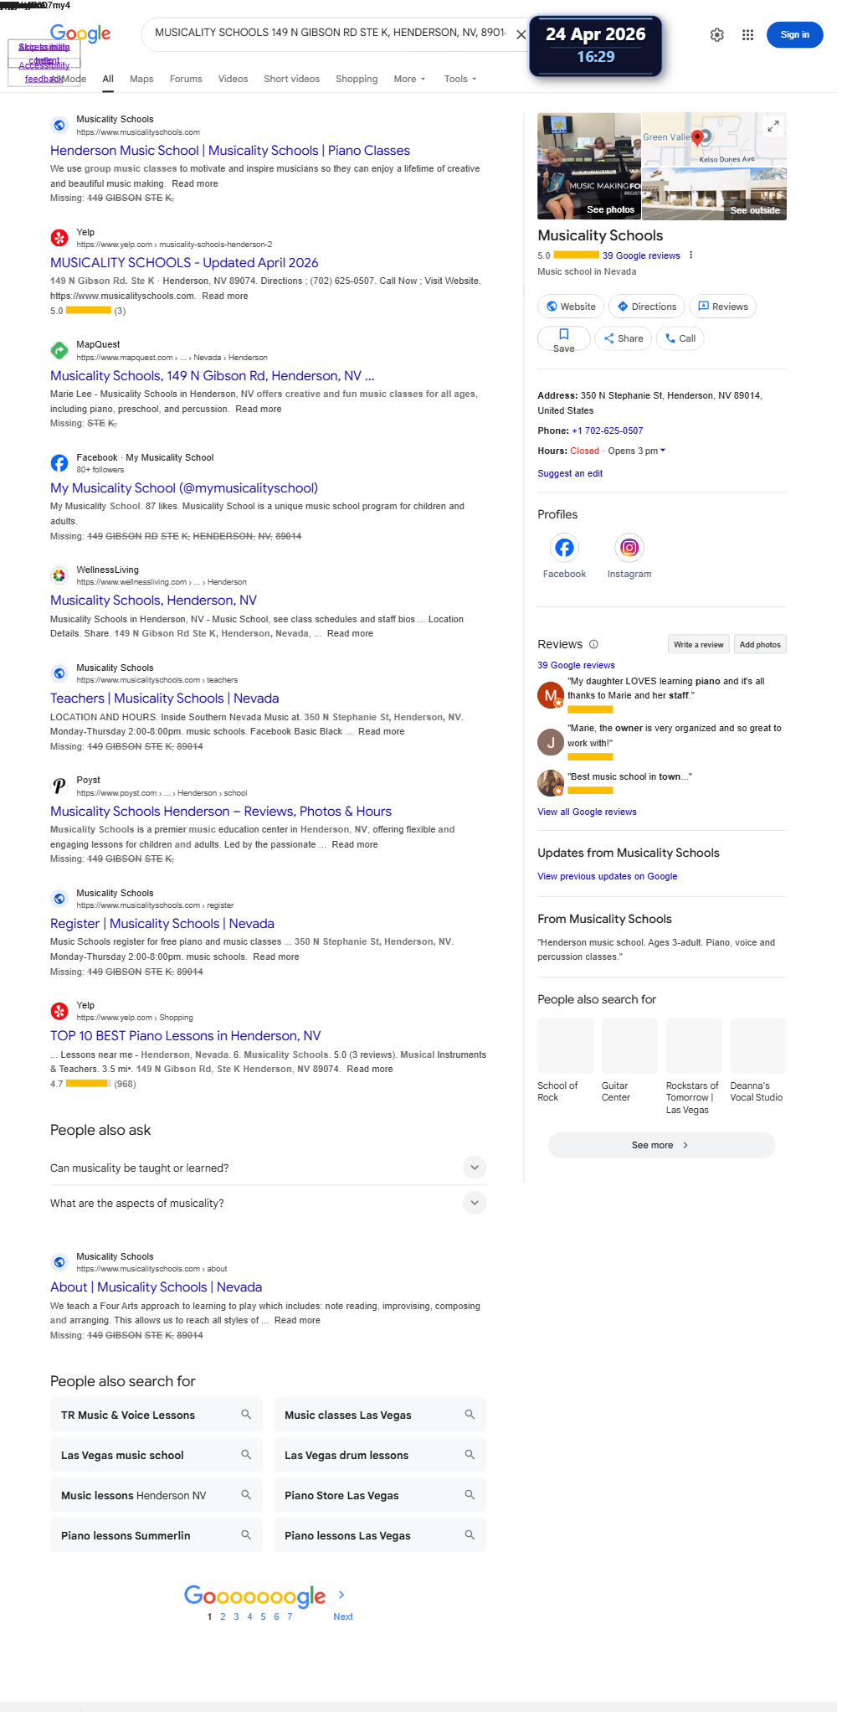Switch to the Maps tab
847x1712 pixels.
click(141, 79)
